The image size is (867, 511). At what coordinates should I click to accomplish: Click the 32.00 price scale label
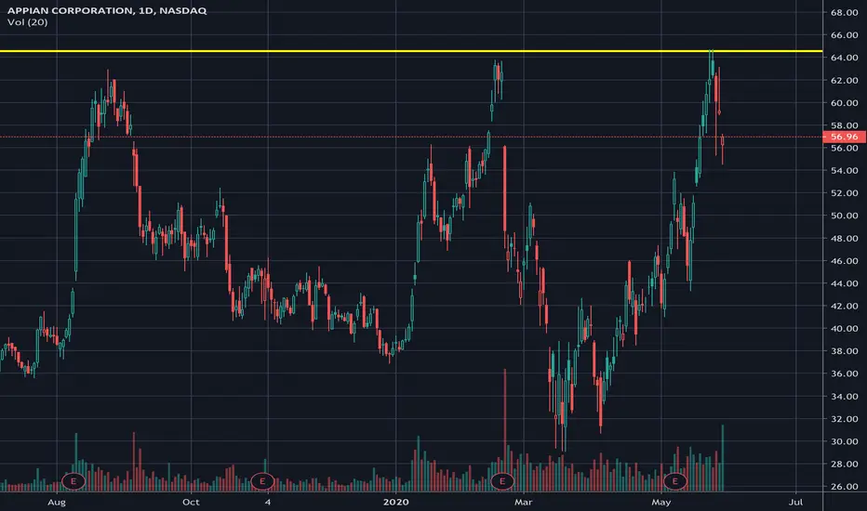[x=845, y=419]
